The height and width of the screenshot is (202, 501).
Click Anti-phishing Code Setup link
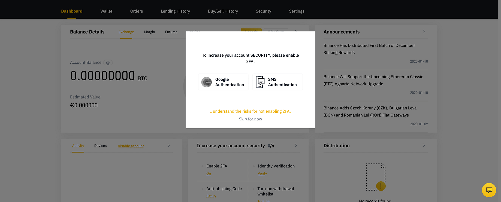[x=211, y=196]
